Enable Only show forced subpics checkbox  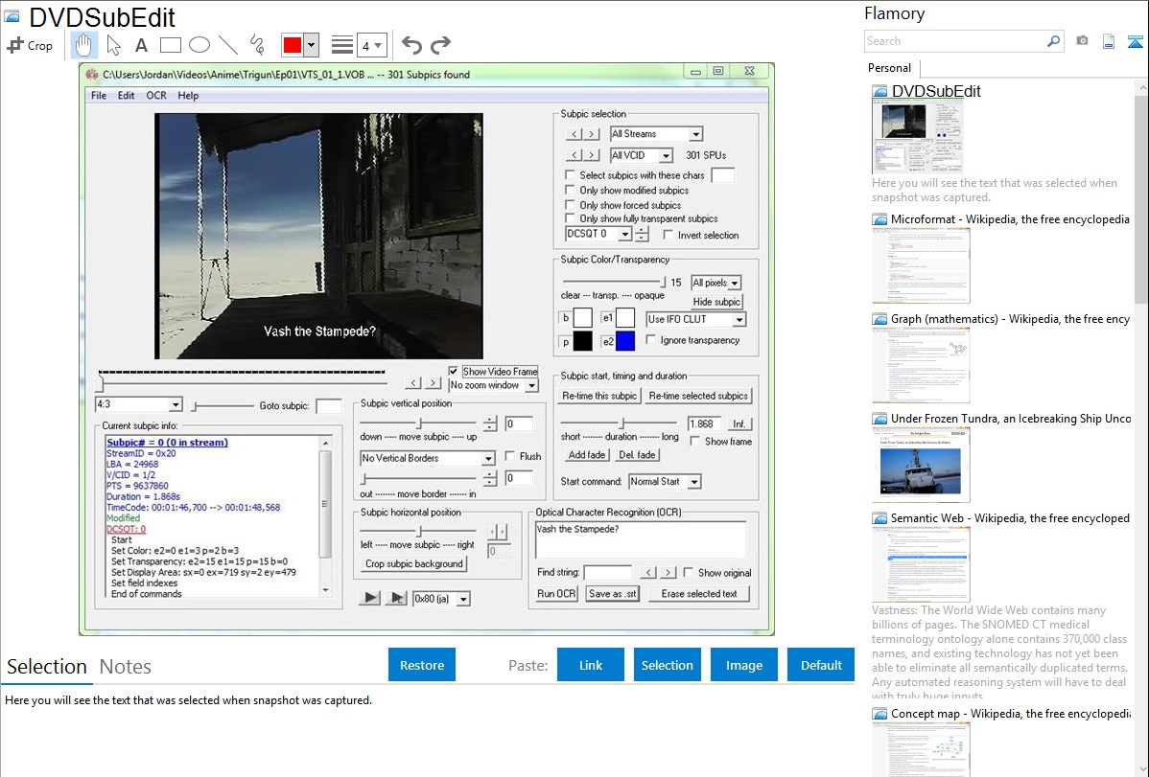click(x=571, y=205)
